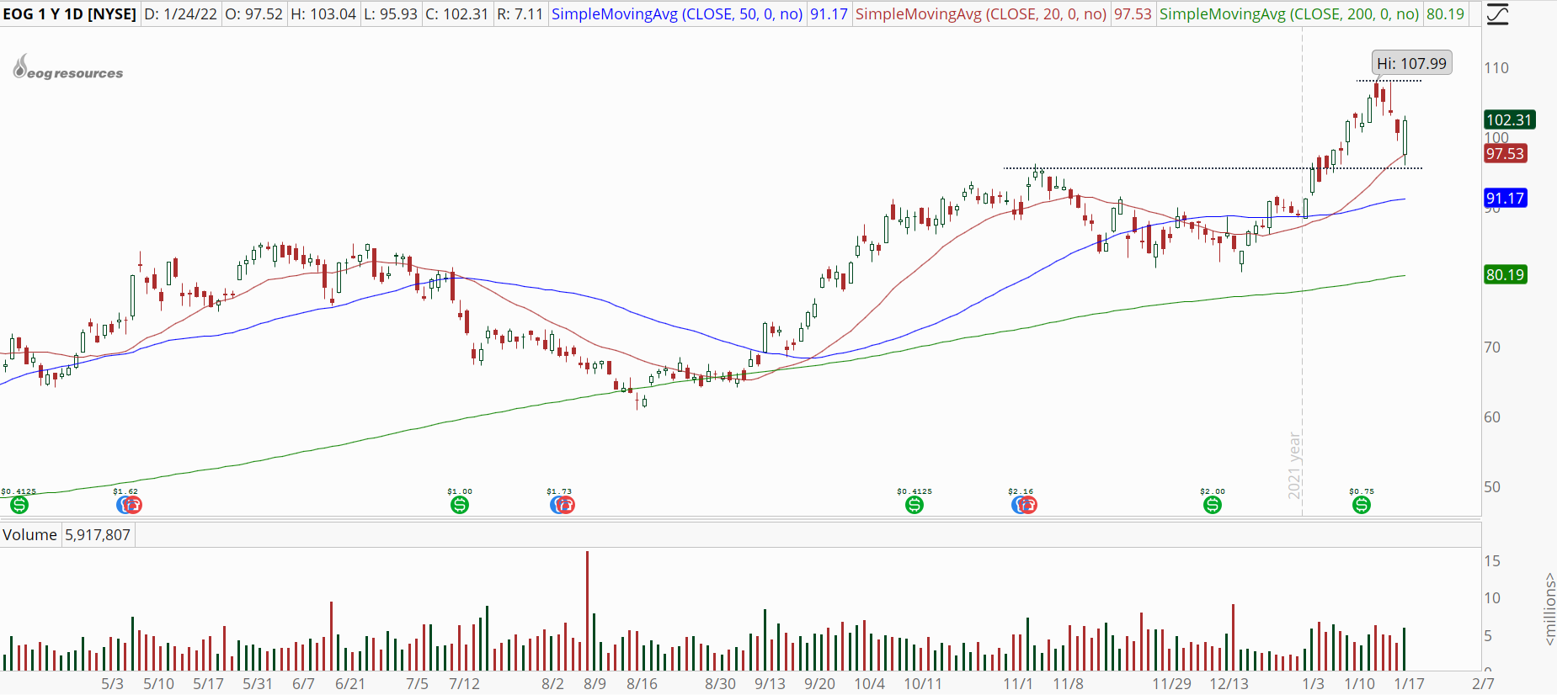Click the 2/7 date label

pos(1483,684)
